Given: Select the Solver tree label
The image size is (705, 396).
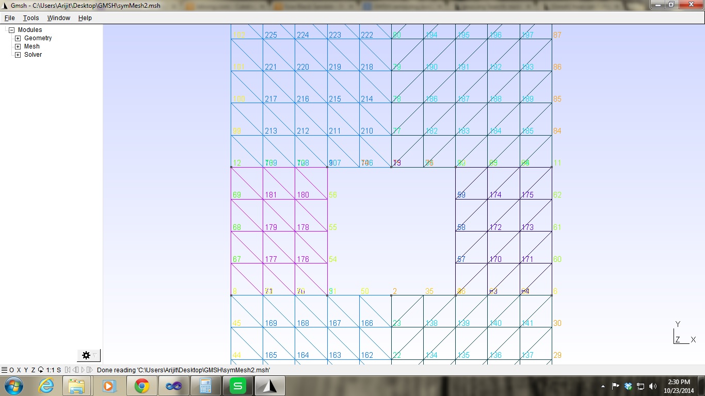Looking at the screenshot, I should pyautogui.click(x=33, y=55).
